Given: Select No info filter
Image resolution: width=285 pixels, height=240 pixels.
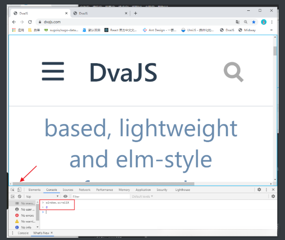Looking at the screenshot, I should click(x=23, y=227).
